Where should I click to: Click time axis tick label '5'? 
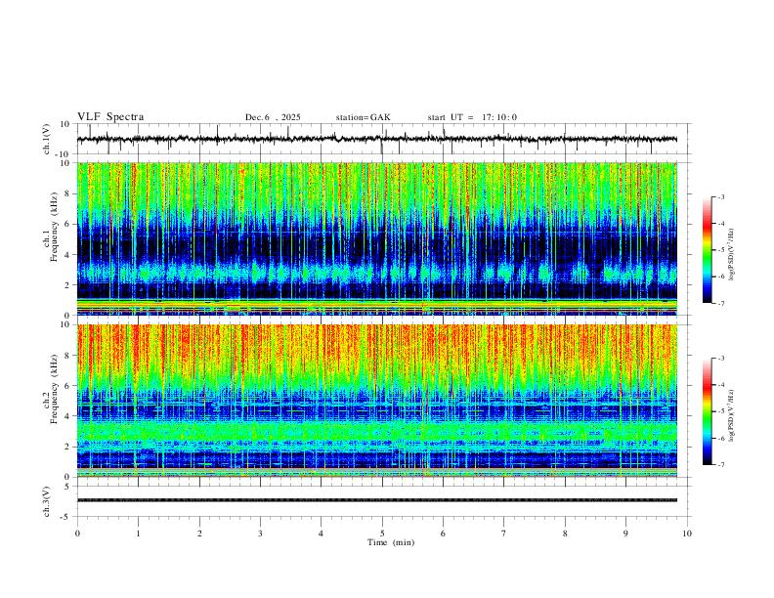coord(382,534)
